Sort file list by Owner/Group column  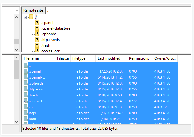(165, 58)
